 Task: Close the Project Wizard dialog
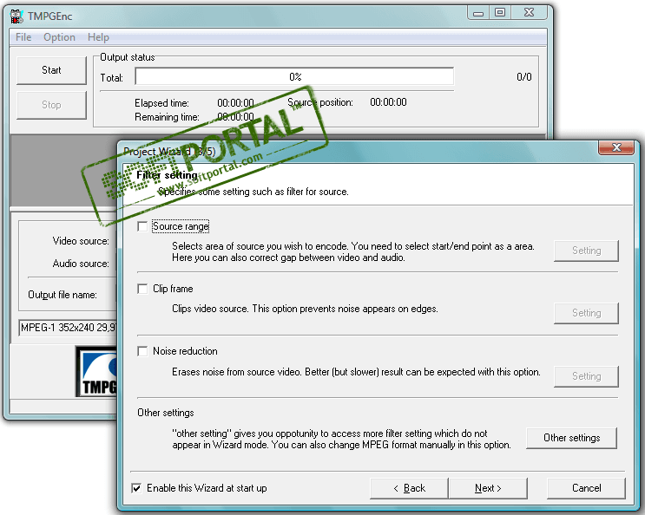616,147
